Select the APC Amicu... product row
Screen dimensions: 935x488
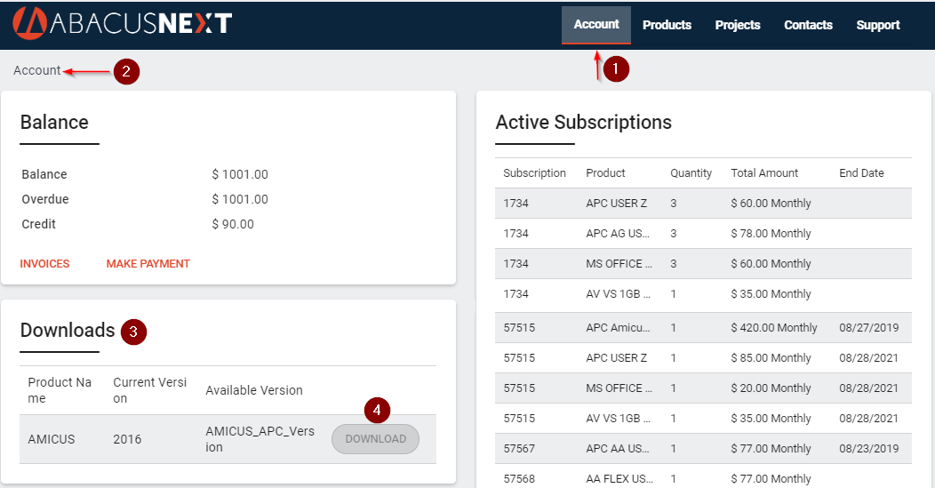pyautogui.click(x=703, y=327)
